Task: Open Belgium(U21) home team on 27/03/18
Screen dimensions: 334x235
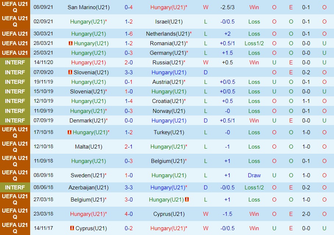Action: coord(88,200)
